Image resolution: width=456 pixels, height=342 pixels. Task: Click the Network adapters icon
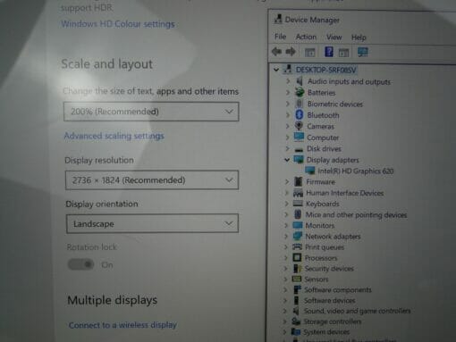click(298, 236)
